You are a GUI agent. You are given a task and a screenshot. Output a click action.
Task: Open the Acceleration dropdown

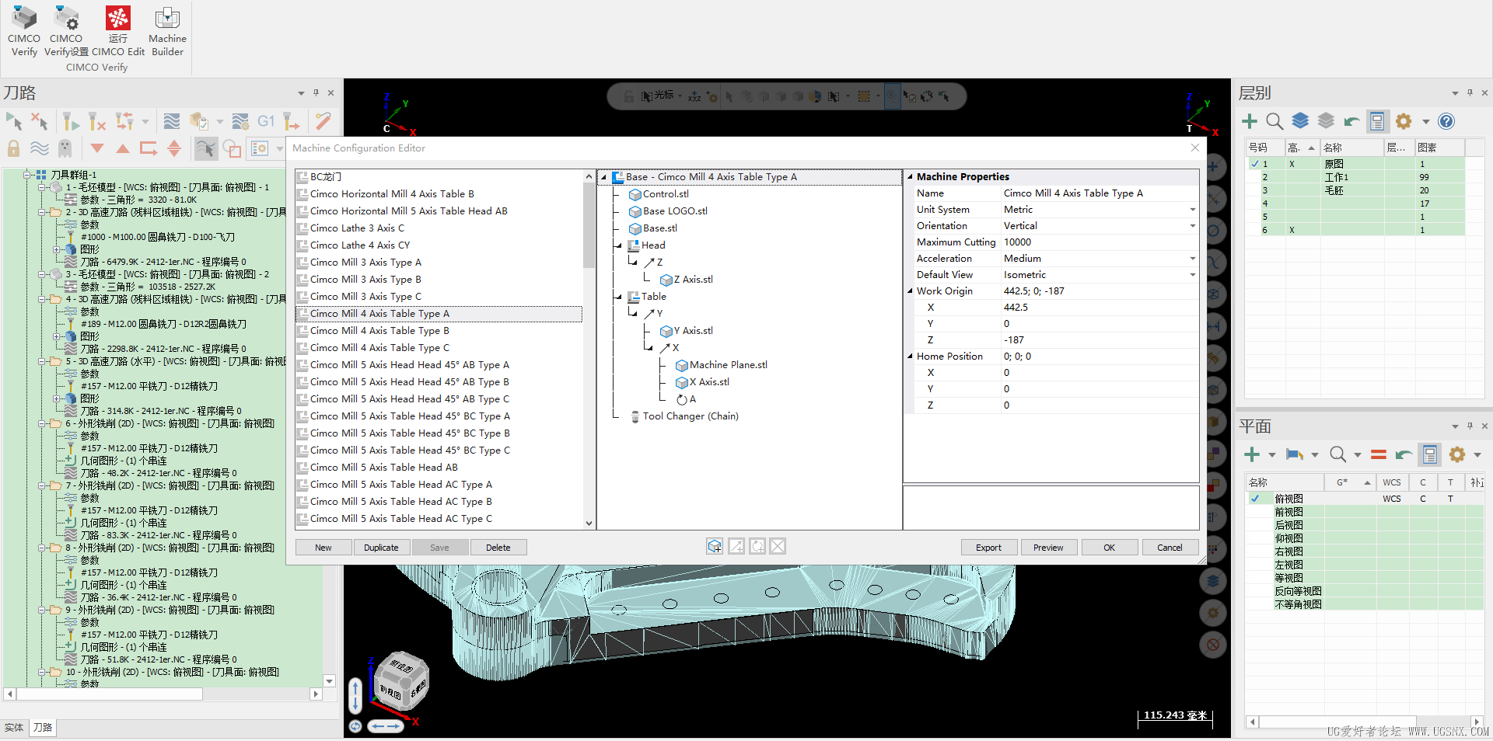1192,259
